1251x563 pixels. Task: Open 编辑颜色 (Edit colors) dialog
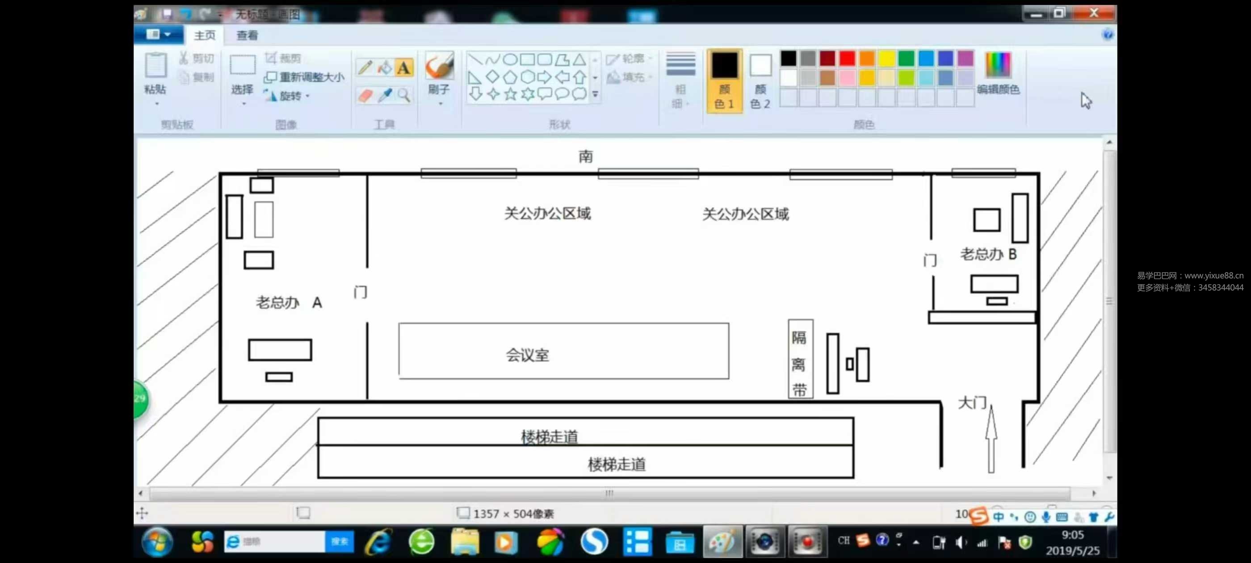coord(998,73)
